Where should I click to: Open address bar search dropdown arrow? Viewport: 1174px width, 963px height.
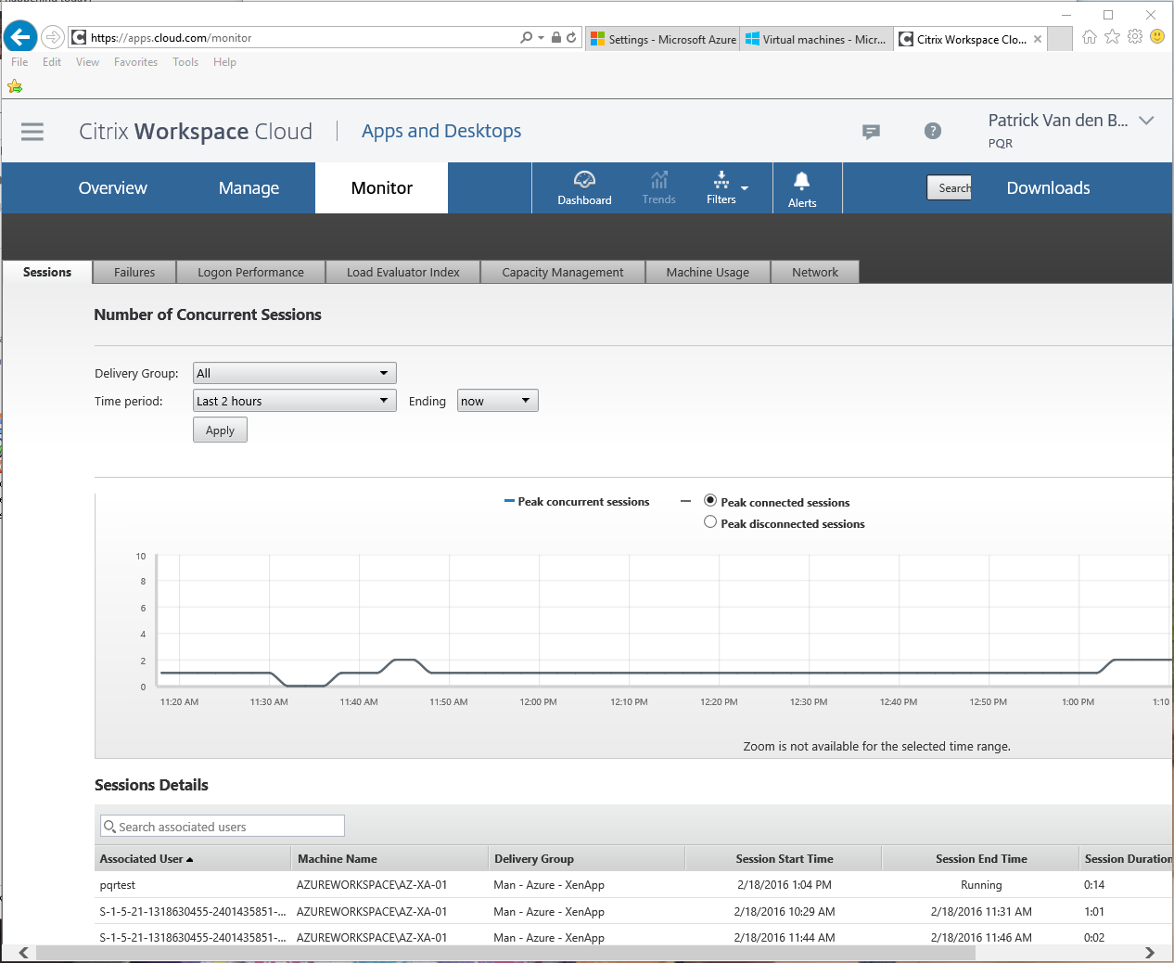coord(541,38)
